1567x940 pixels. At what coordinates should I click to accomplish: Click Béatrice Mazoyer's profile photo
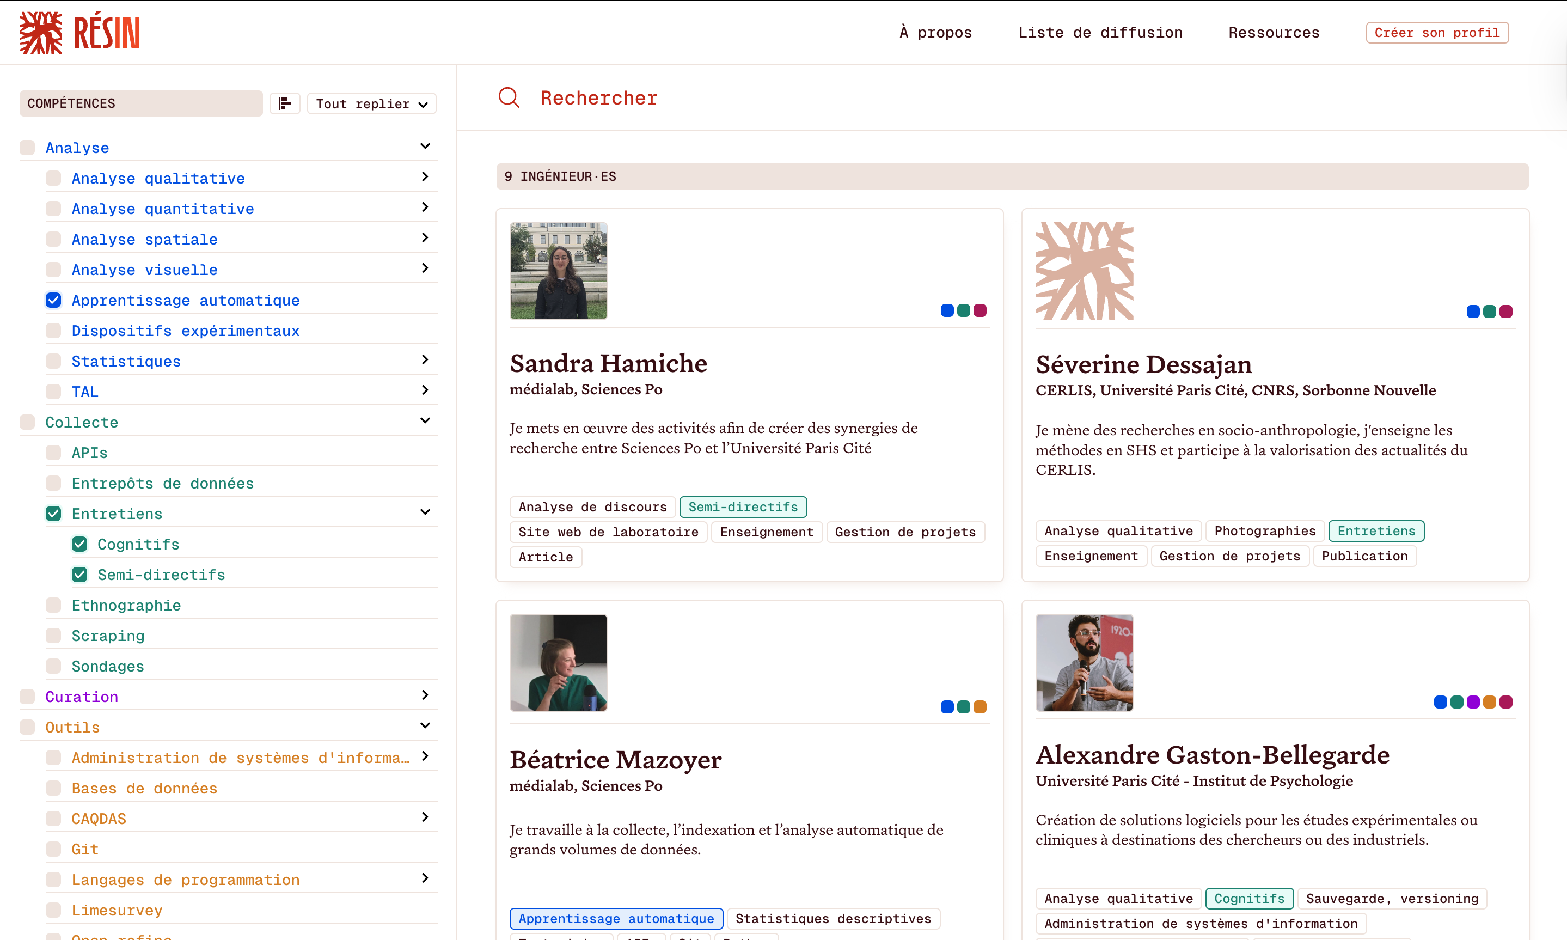[558, 663]
